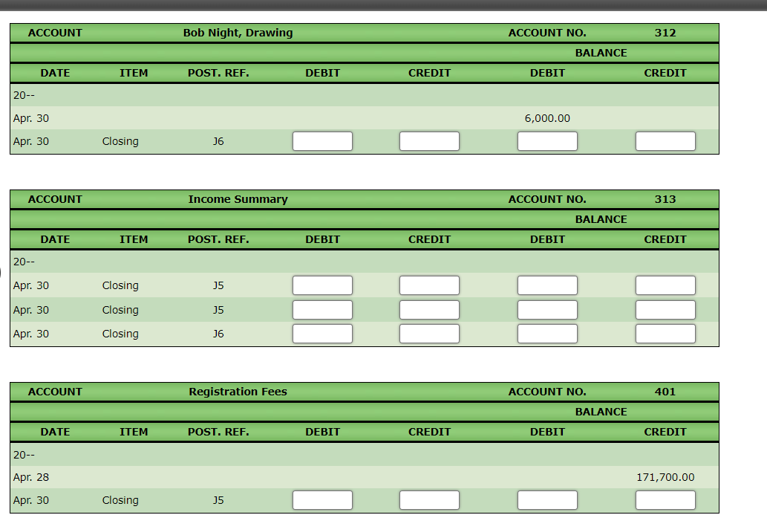Click Debit field in second Income Summary J5 row
This screenshot has width=767, height=515.
(x=322, y=310)
